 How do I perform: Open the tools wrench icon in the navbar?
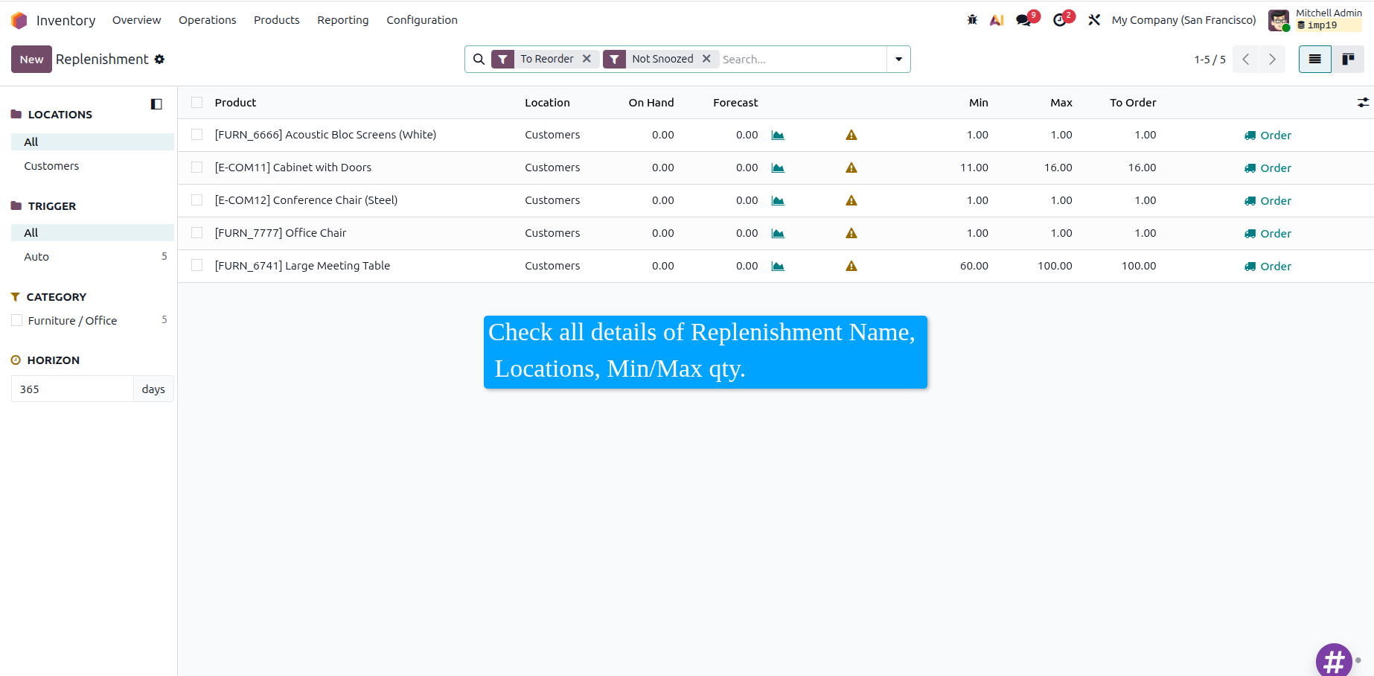[x=1094, y=20]
